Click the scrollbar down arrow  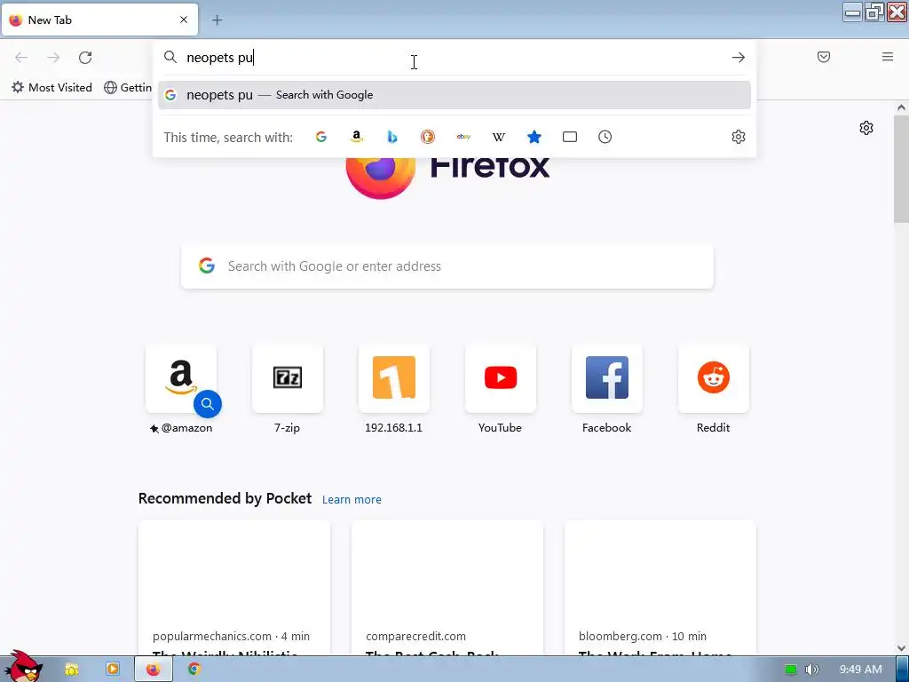[x=901, y=648]
